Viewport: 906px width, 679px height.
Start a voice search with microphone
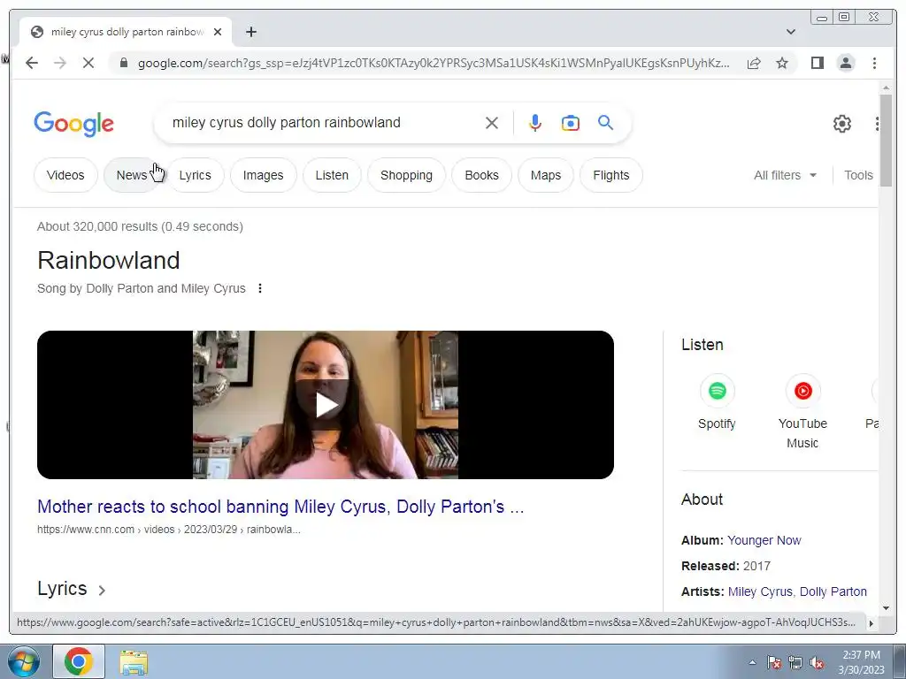(535, 123)
